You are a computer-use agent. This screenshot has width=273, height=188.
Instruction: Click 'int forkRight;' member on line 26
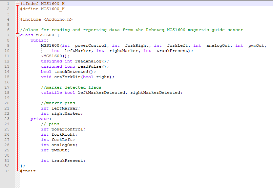(59, 134)
